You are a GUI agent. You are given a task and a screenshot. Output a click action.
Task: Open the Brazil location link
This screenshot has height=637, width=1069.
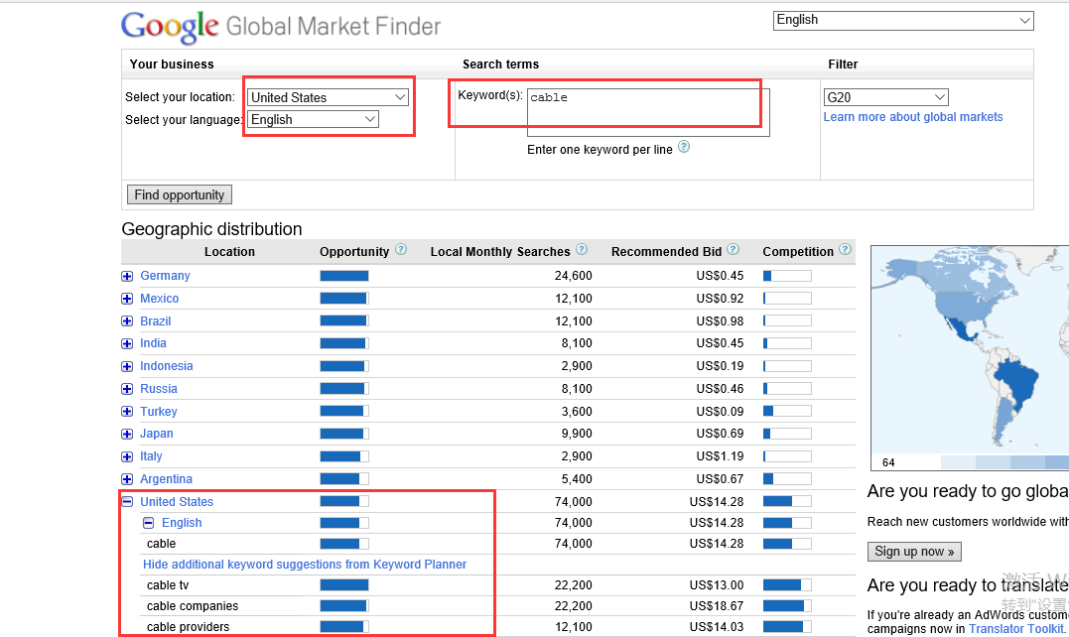coord(156,320)
